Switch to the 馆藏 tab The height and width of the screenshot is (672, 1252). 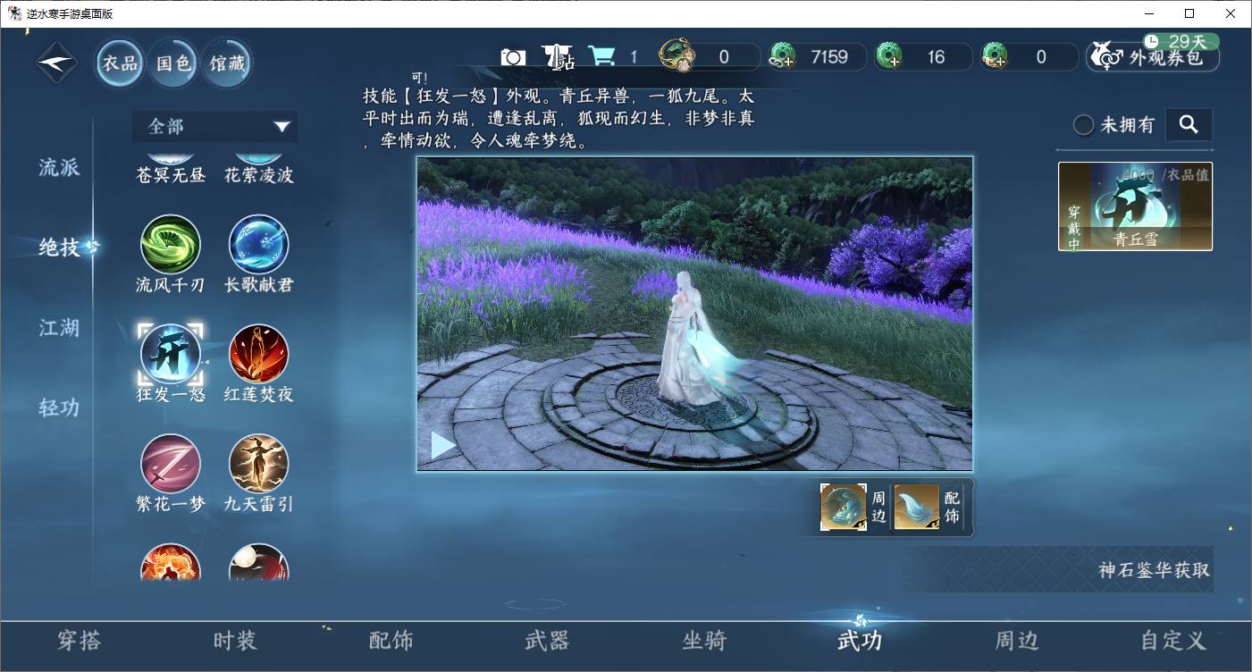(x=227, y=63)
